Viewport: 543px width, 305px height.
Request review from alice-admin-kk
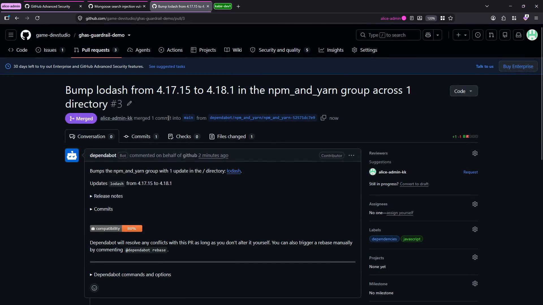coord(470,172)
